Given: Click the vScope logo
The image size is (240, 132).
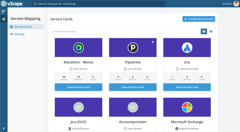Looking at the screenshot, I should pos(12,4).
